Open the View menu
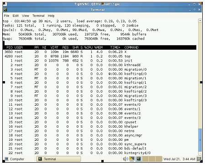Image resolution: width=205 pixels, height=165 pixels. click(26, 15)
